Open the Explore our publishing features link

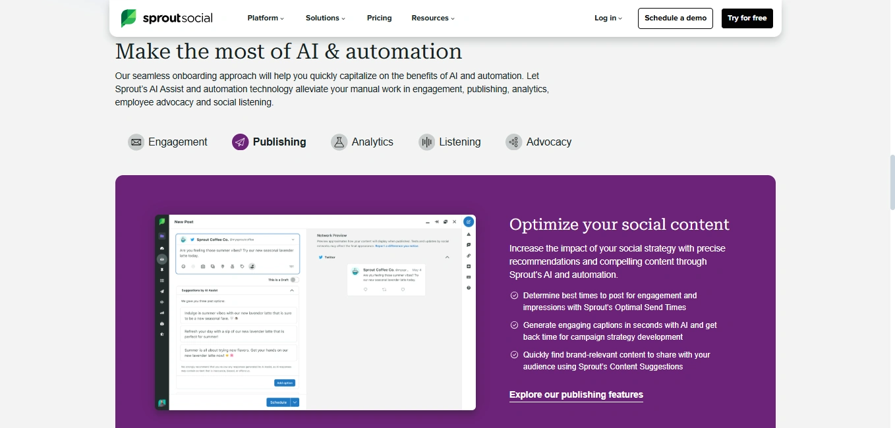click(x=576, y=395)
